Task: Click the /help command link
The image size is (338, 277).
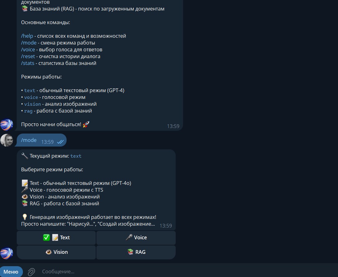Action: (x=27, y=36)
